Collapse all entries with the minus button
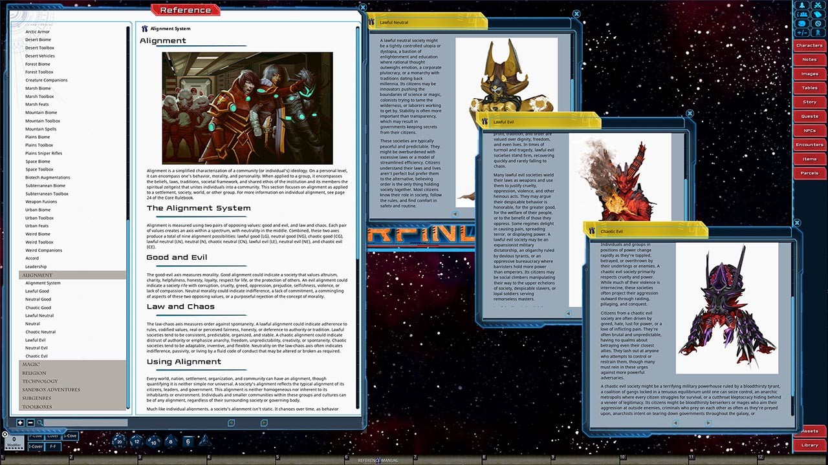The width and height of the screenshot is (828, 465). click(30, 423)
